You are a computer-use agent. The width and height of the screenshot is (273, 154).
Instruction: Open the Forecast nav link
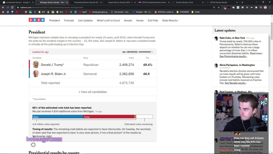pos(69,21)
